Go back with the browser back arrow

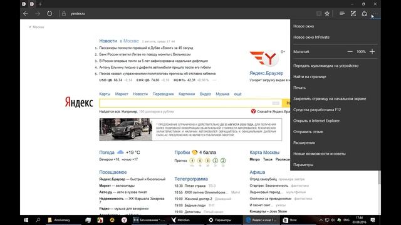coord(26,14)
